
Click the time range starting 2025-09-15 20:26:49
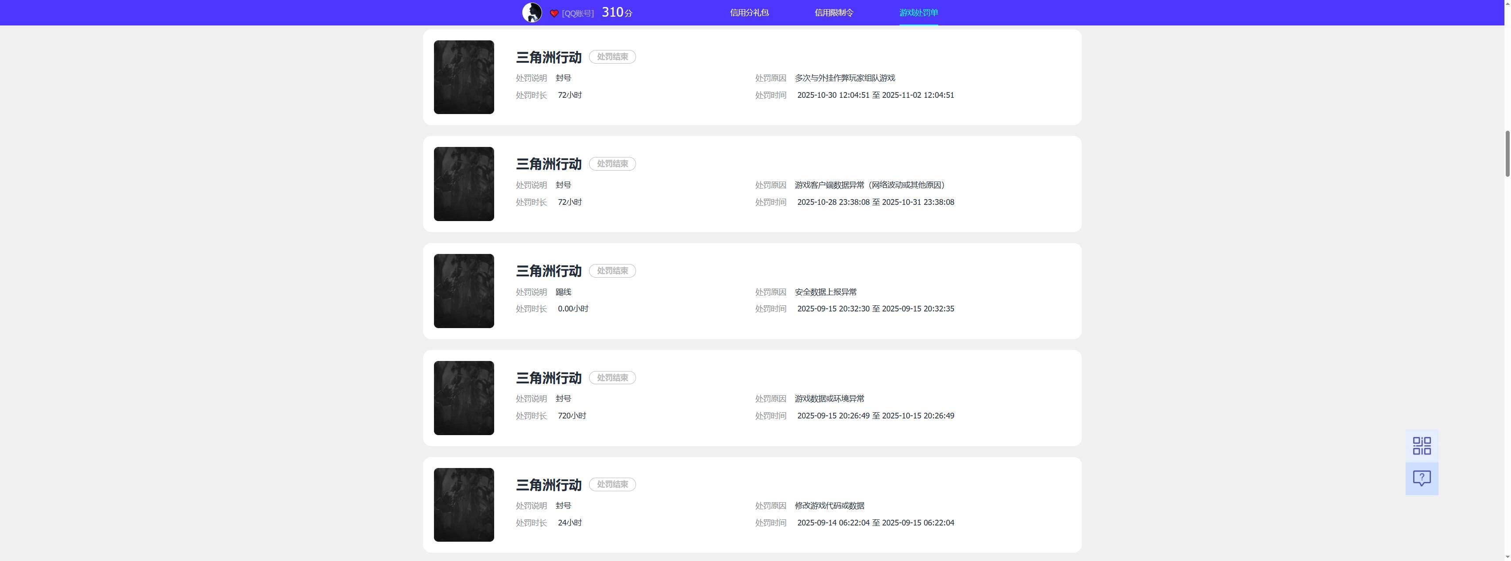[875, 416]
